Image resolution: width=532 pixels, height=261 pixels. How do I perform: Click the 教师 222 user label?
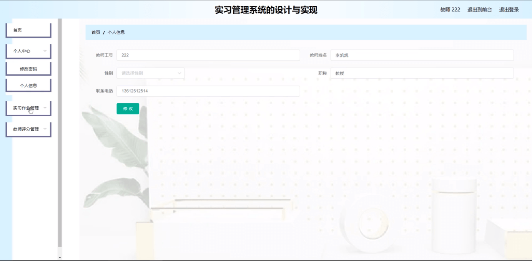tap(450, 10)
